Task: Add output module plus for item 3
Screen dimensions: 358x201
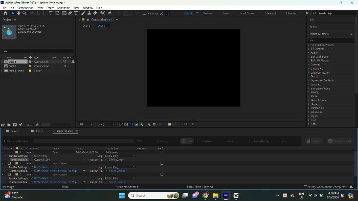Action: point(84,182)
